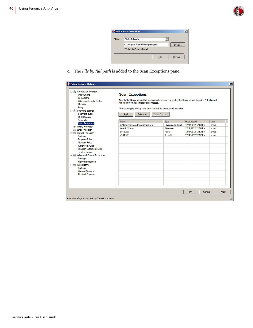Select USB Devices in the tree
Screen dimensions: 253x328
click(84, 117)
